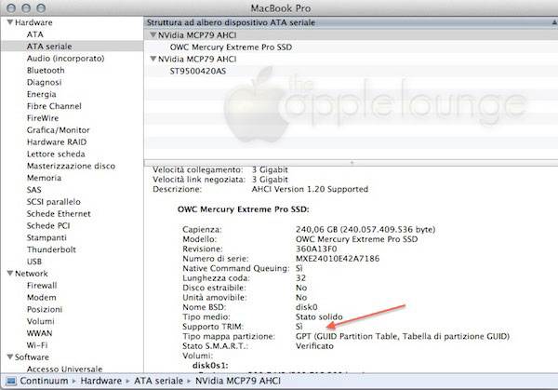Open SCSI parallelo entry
The image size is (558, 390).
click(53, 202)
